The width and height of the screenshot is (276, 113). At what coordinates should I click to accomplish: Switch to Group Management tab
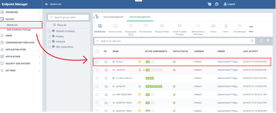click(113, 17)
